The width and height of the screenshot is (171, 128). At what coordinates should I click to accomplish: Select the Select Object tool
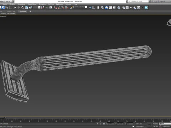3,7
